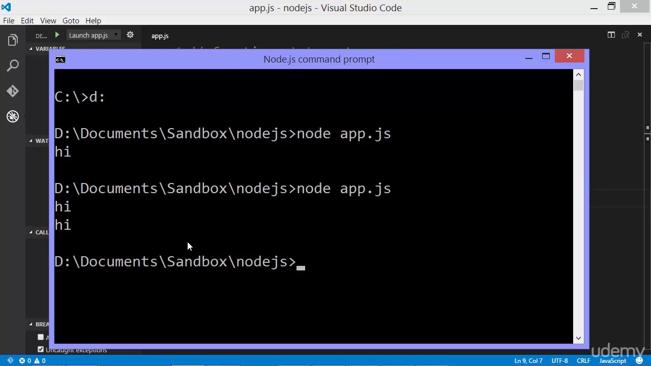Open launch.json via debug gear icon
This screenshot has width=651, height=366.
(x=130, y=35)
